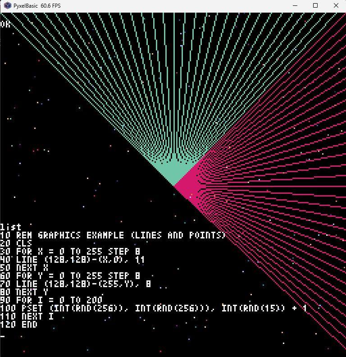This screenshot has height=357, width=346.
Task: Click the PyxelBasic cube app icon
Action: coord(8,5)
